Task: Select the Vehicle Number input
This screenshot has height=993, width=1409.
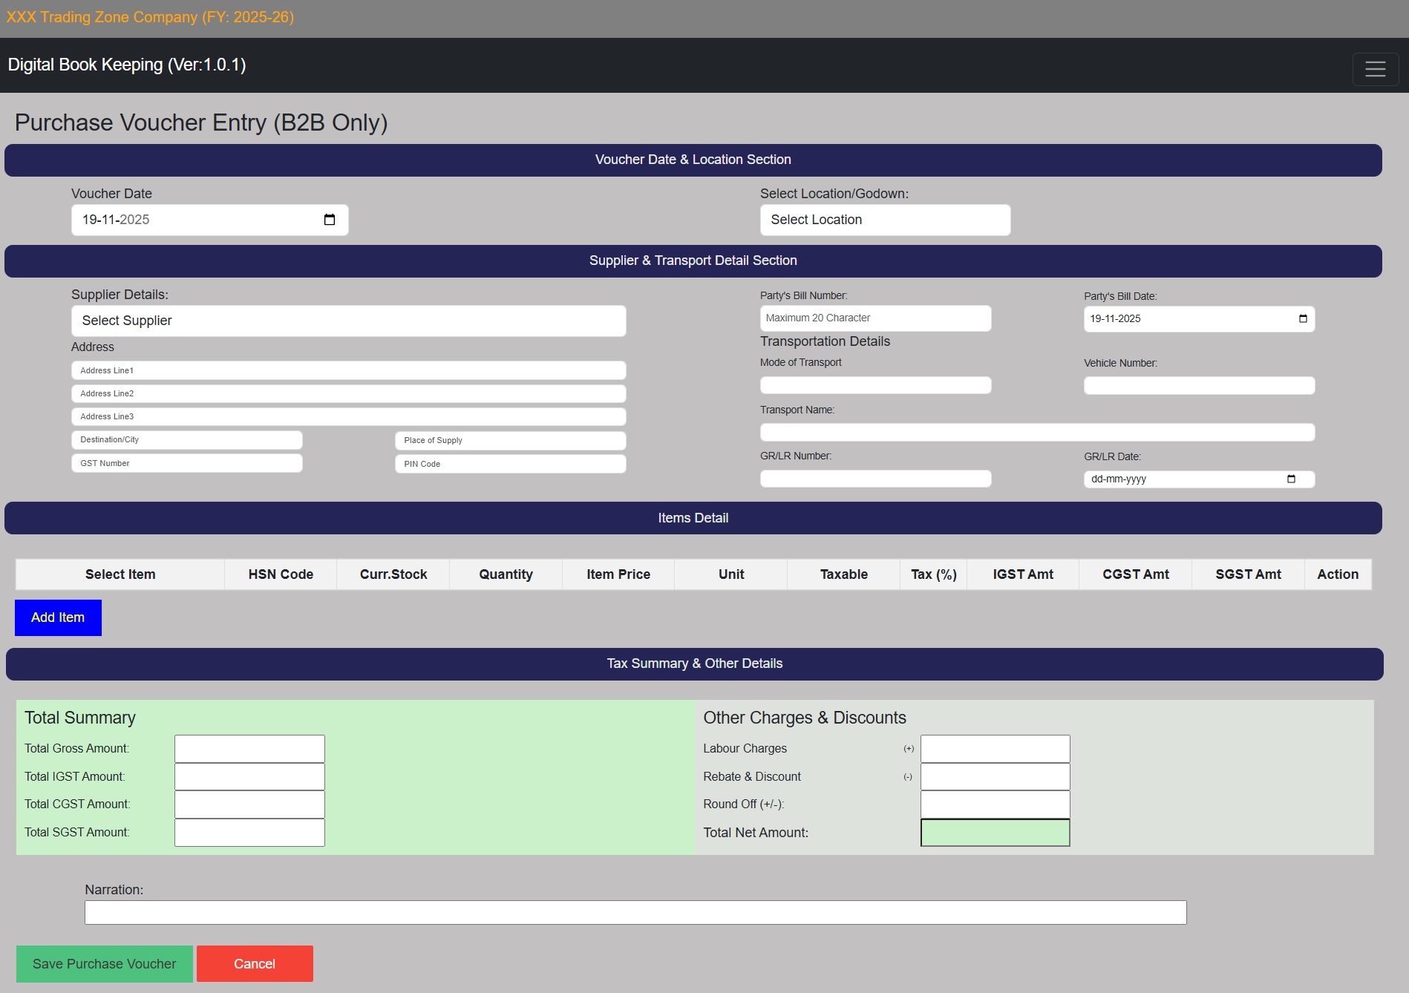Action: point(1199,386)
